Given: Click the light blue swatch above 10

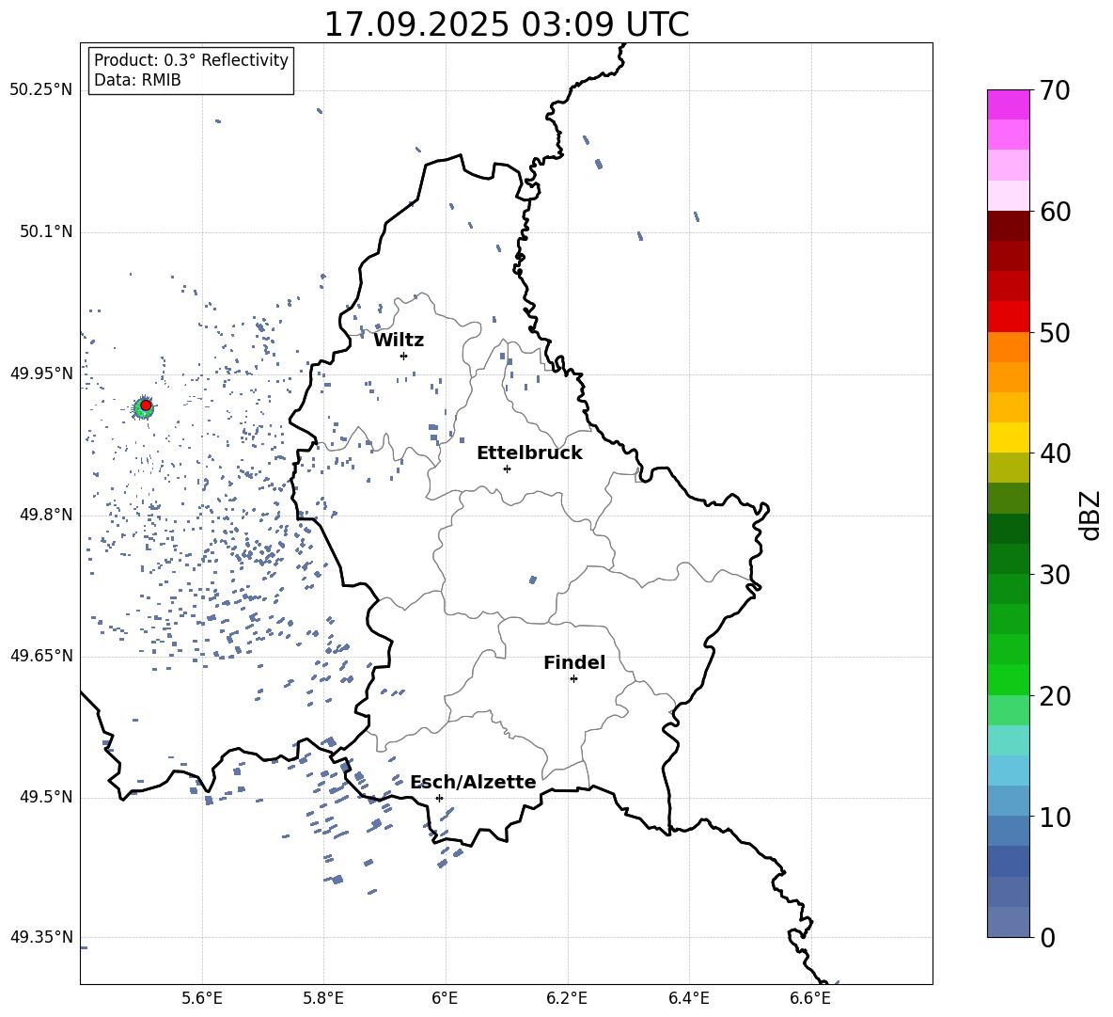Looking at the screenshot, I should coord(1009,802).
